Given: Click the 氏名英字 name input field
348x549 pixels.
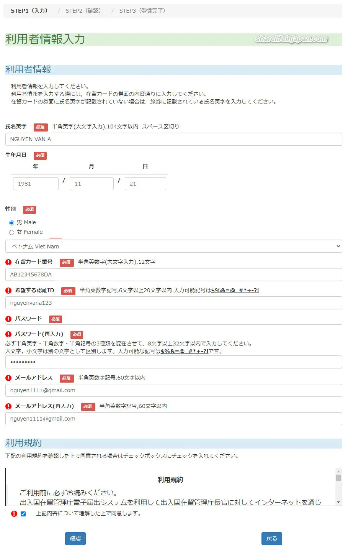Looking at the screenshot, I should (x=173, y=139).
